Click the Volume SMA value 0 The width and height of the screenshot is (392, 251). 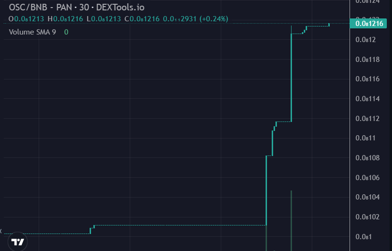pyautogui.click(x=66, y=32)
